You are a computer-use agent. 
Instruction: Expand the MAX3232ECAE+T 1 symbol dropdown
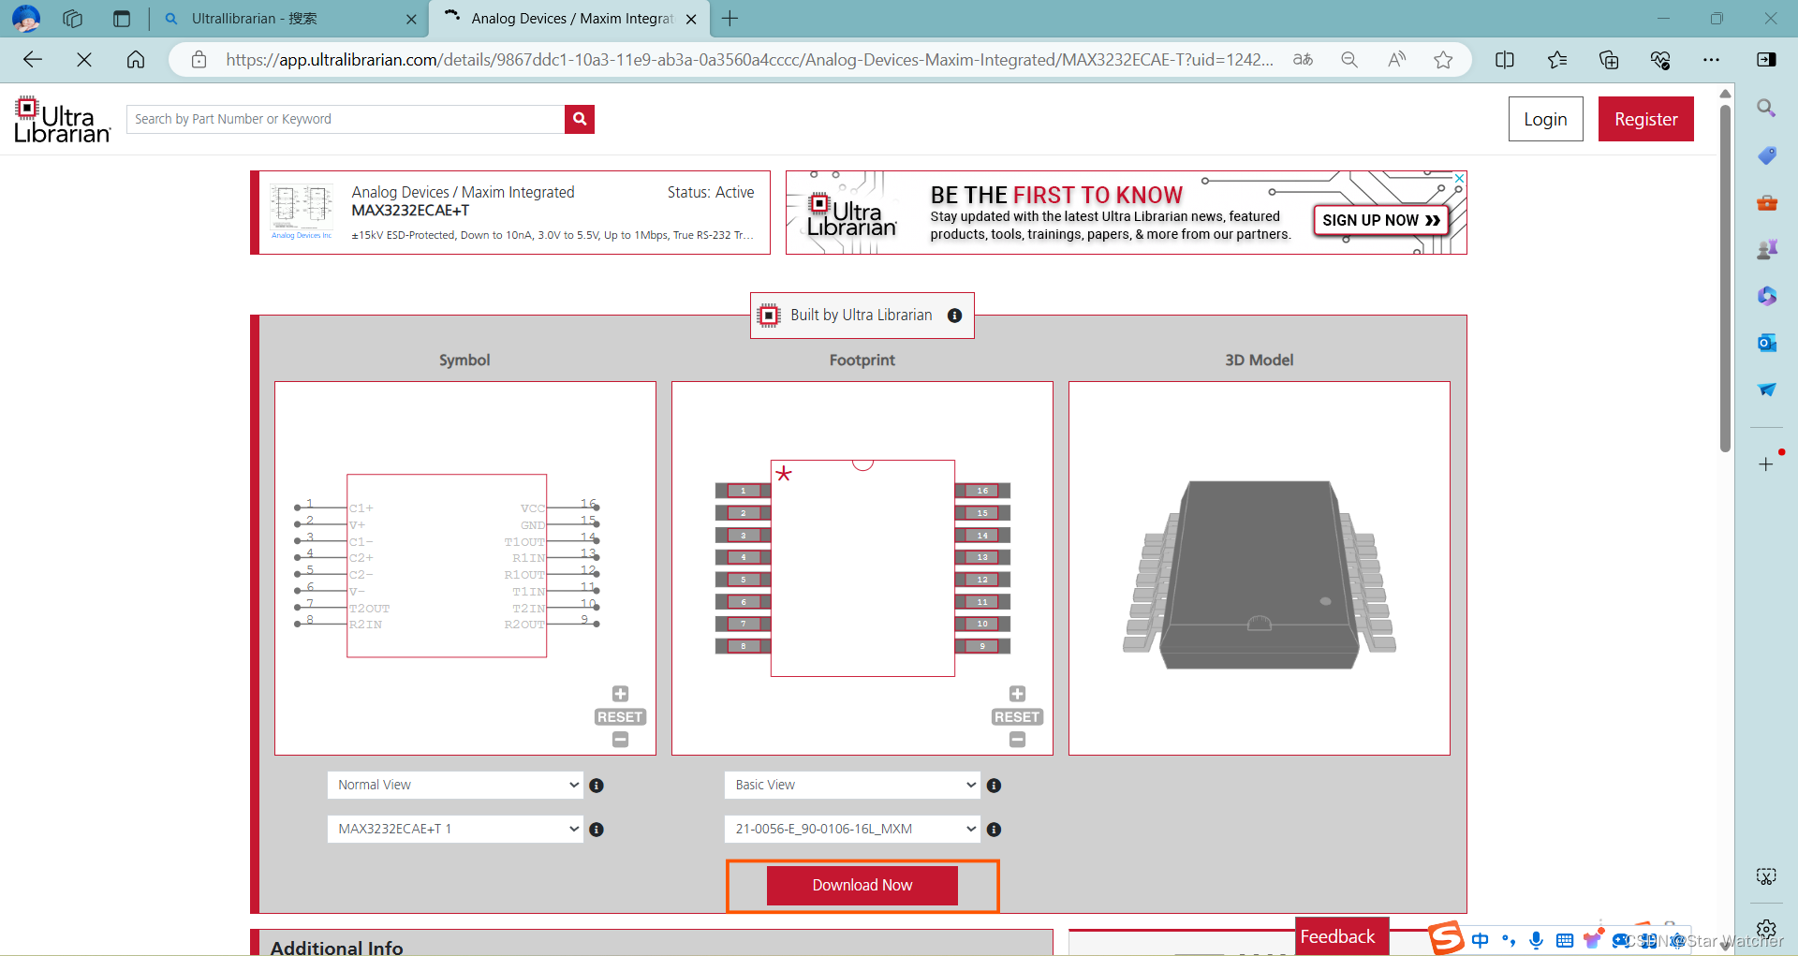455,830
